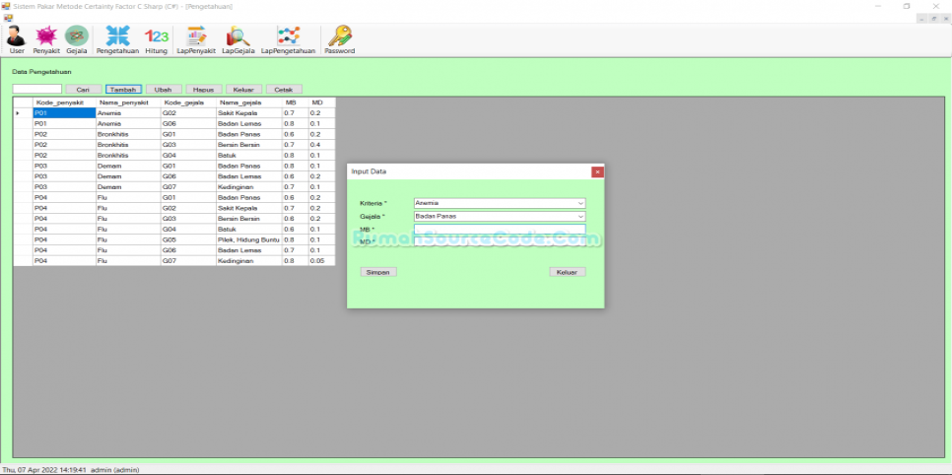Screen dimensions: 952x475
Task: Open the LapGejala report icon
Action: 238,38
